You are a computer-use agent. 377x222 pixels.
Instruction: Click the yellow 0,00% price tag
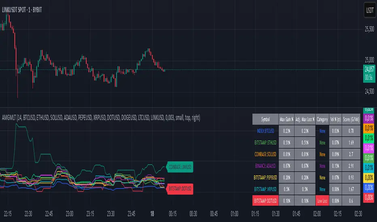[x=369, y=177]
